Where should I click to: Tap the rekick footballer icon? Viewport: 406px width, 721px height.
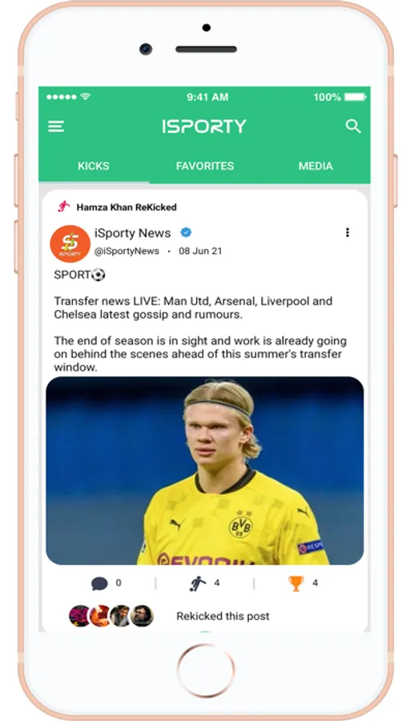[x=198, y=583]
